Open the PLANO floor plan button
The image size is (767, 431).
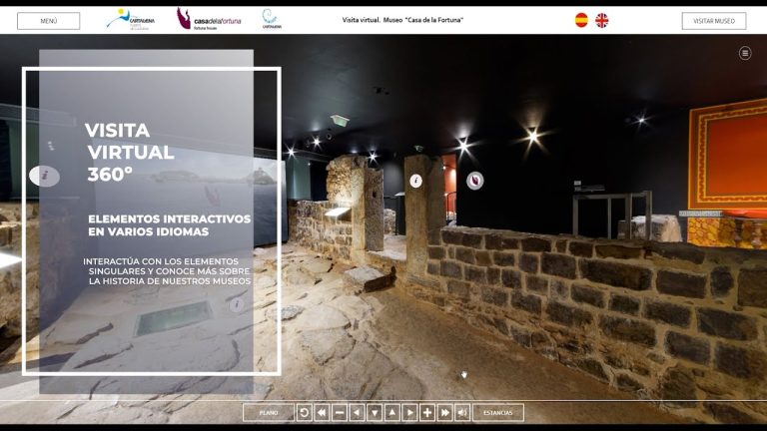[269, 413]
